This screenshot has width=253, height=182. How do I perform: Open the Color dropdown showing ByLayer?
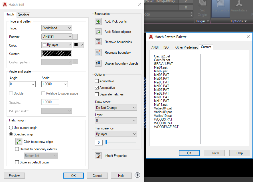[x=57, y=45]
